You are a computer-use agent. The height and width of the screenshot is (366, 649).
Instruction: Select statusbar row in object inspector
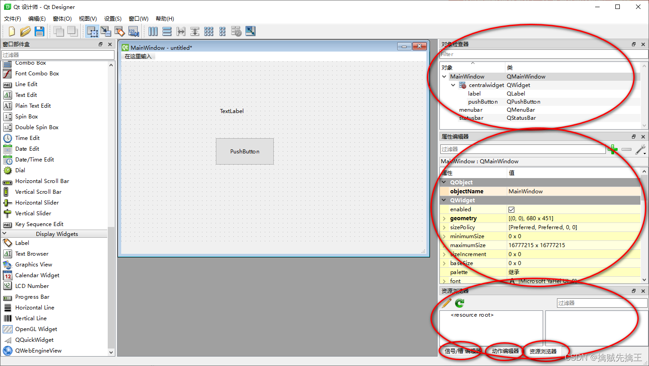click(540, 118)
